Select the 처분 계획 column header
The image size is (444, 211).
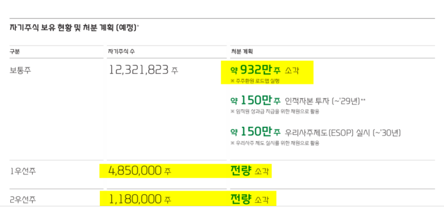[x=242, y=52]
